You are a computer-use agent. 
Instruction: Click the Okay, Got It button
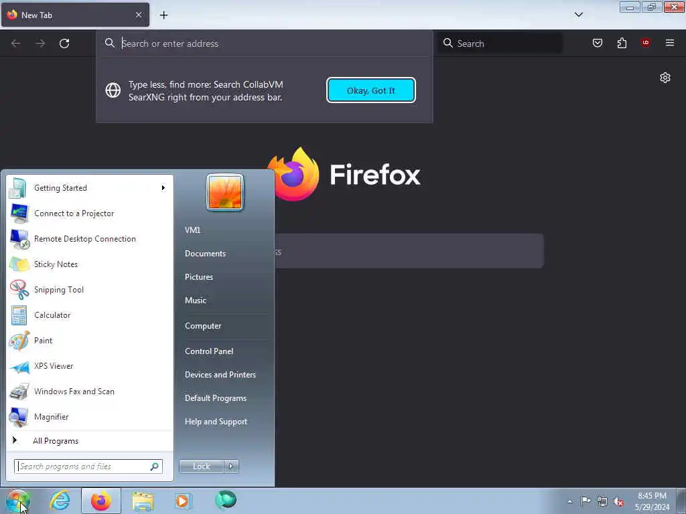click(x=371, y=90)
